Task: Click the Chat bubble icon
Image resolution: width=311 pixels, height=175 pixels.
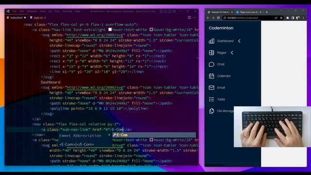Action: [212, 65]
